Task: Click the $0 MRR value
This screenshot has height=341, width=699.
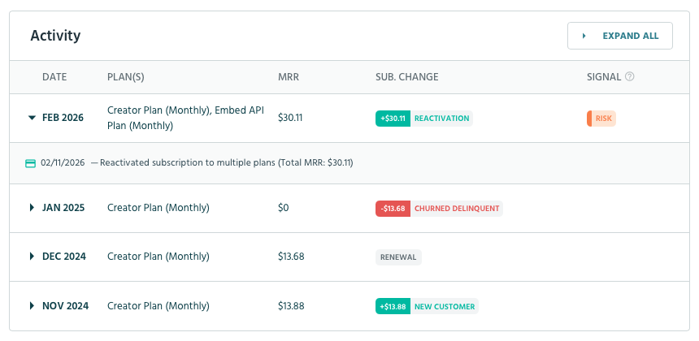Action: [284, 208]
